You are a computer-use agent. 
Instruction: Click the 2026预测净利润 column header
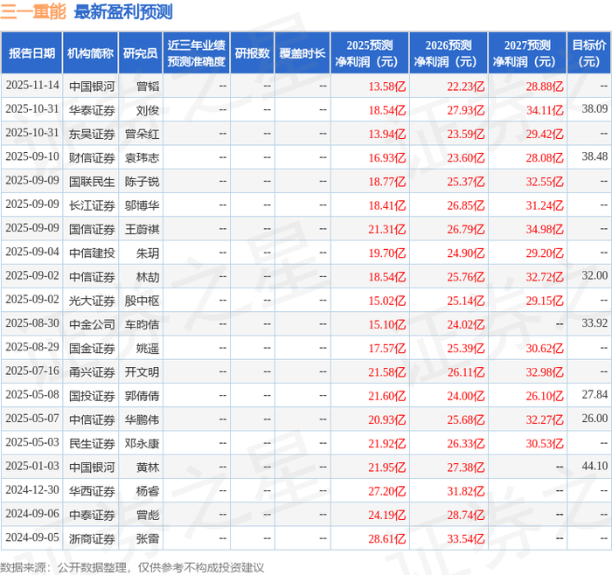pyautogui.click(x=449, y=53)
